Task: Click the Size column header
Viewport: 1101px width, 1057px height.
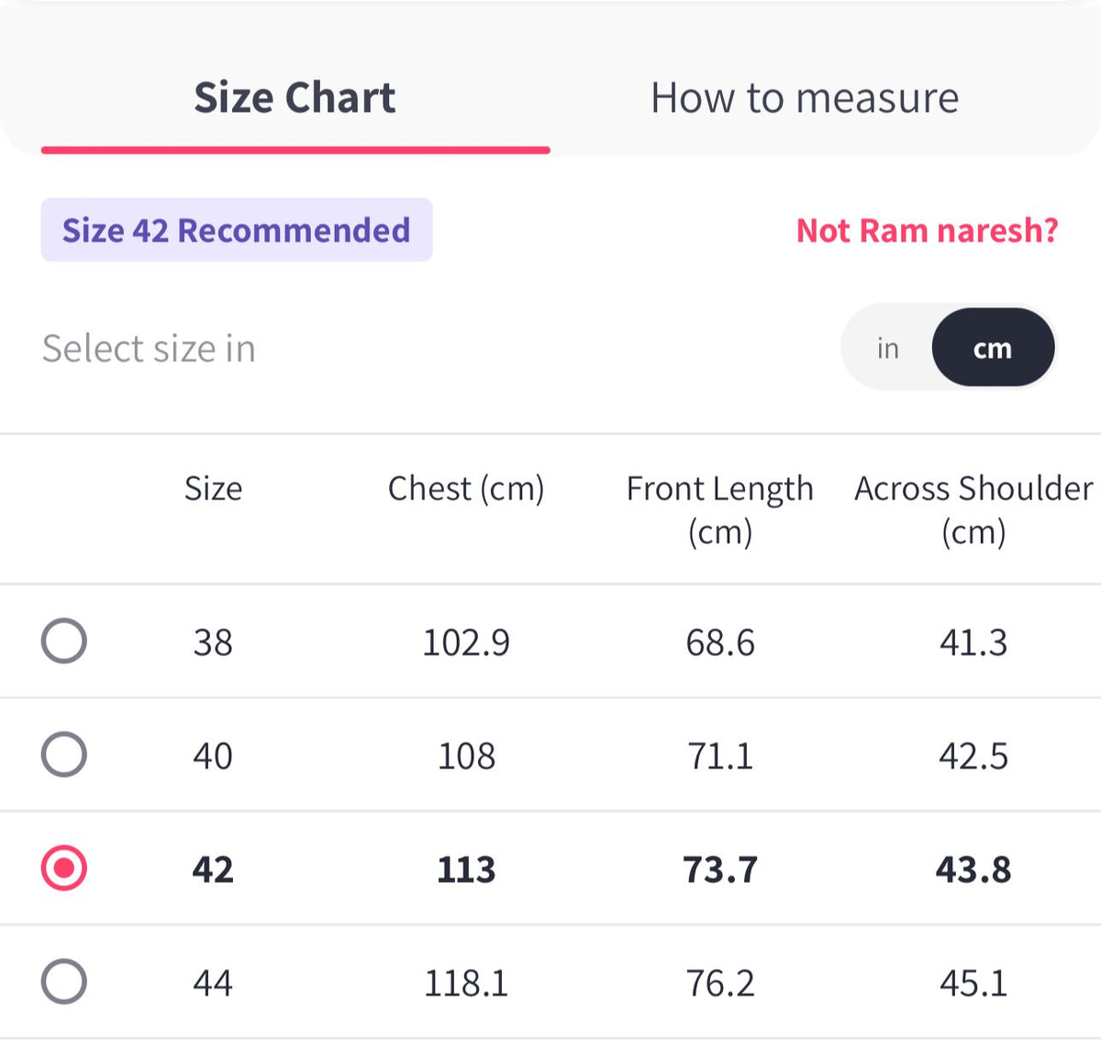Action: tap(213, 489)
